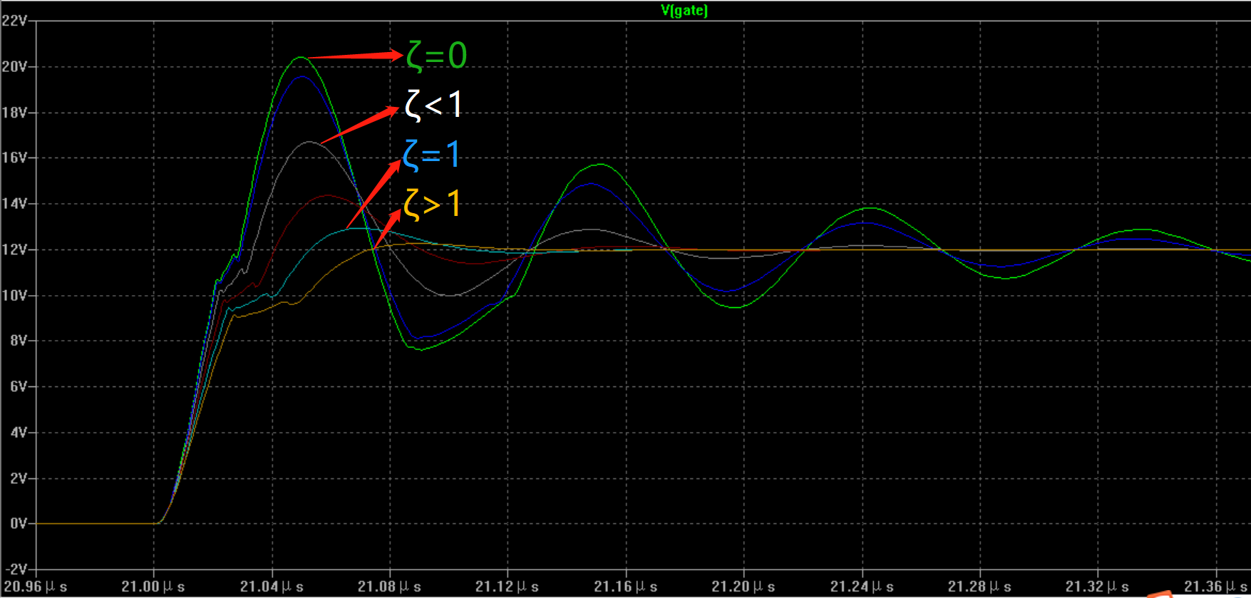The image size is (1251, 598).
Task: Click the first peak of gray trace
Action: pyautogui.click(x=309, y=142)
